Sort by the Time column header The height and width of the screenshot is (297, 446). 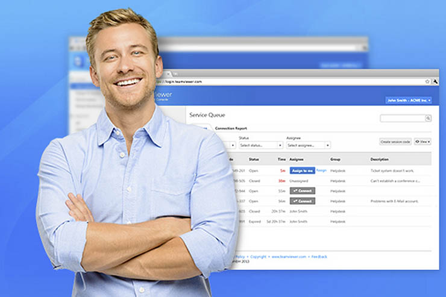click(281, 159)
